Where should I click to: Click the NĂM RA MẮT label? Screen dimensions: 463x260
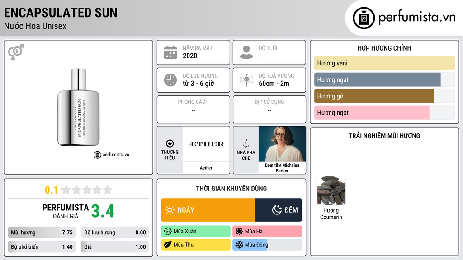click(x=198, y=48)
